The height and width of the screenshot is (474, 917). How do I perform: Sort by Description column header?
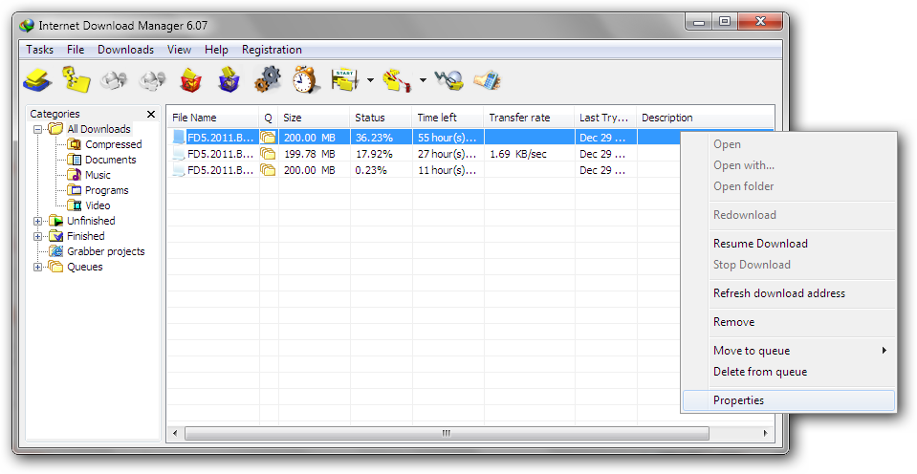[x=705, y=118]
